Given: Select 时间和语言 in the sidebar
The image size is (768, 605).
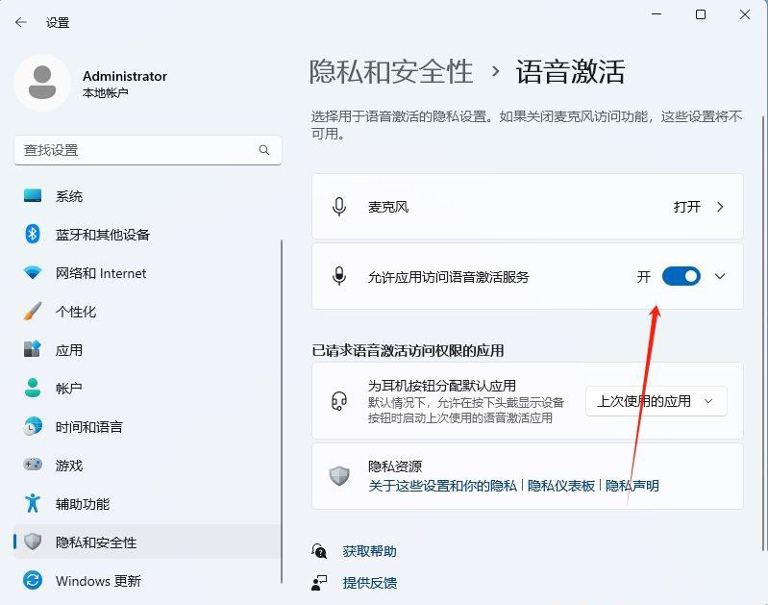Looking at the screenshot, I should (88, 427).
